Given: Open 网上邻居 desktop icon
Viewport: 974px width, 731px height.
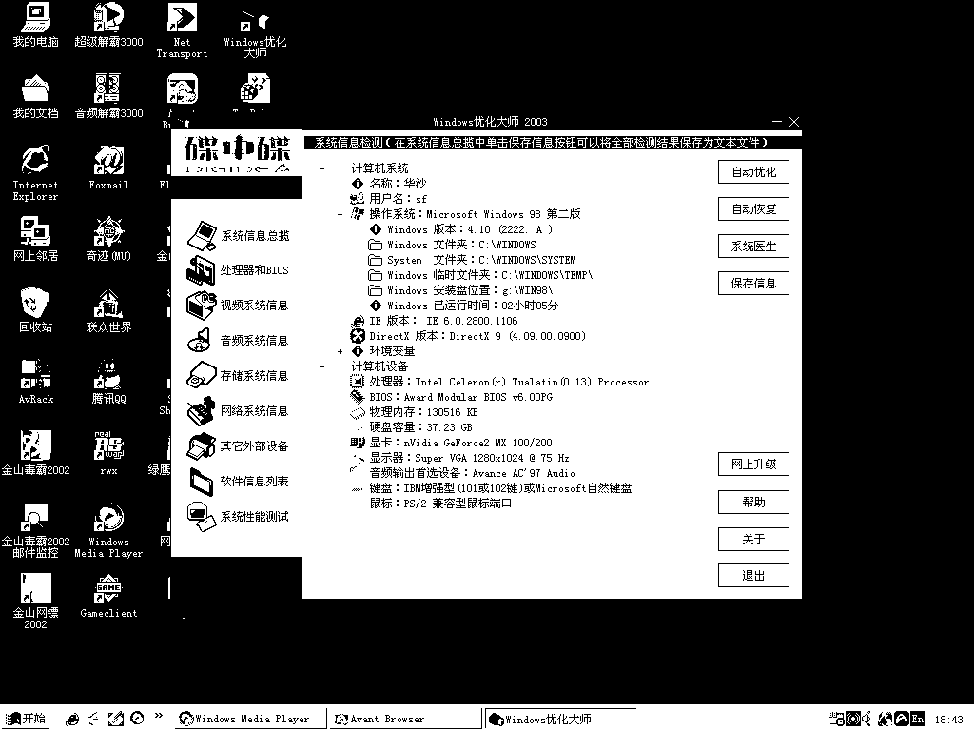Looking at the screenshot, I should click(x=35, y=239).
